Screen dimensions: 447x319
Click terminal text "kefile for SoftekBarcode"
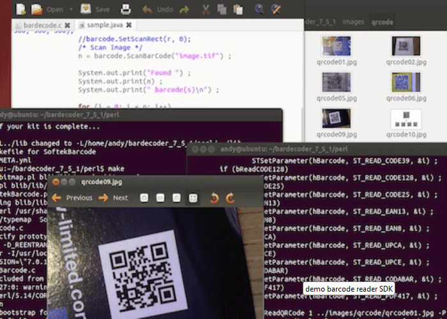tap(48, 152)
